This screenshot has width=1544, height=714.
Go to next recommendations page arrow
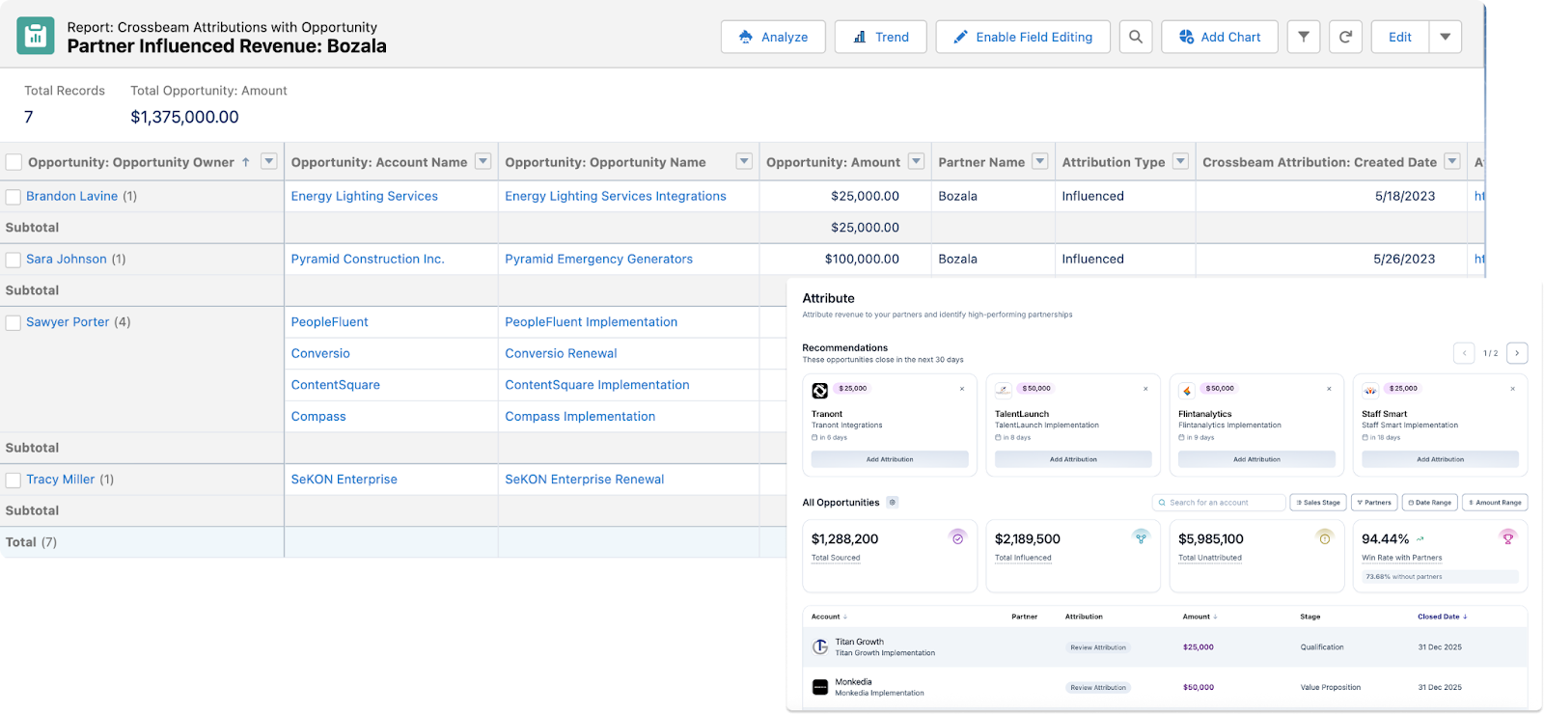point(1517,353)
